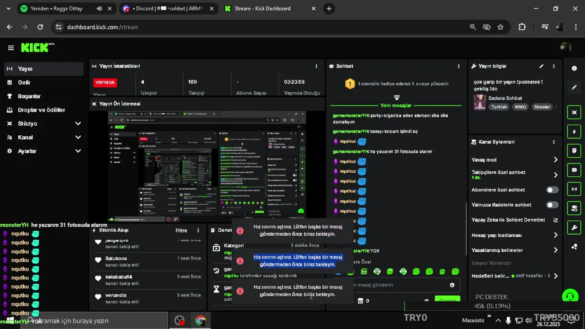Click the info icon in right rail

[x=574, y=68]
